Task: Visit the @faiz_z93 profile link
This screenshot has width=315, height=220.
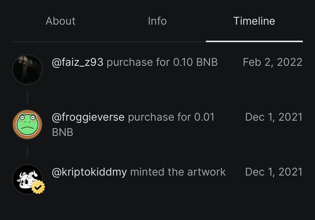Action: click(x=77, y=62)
